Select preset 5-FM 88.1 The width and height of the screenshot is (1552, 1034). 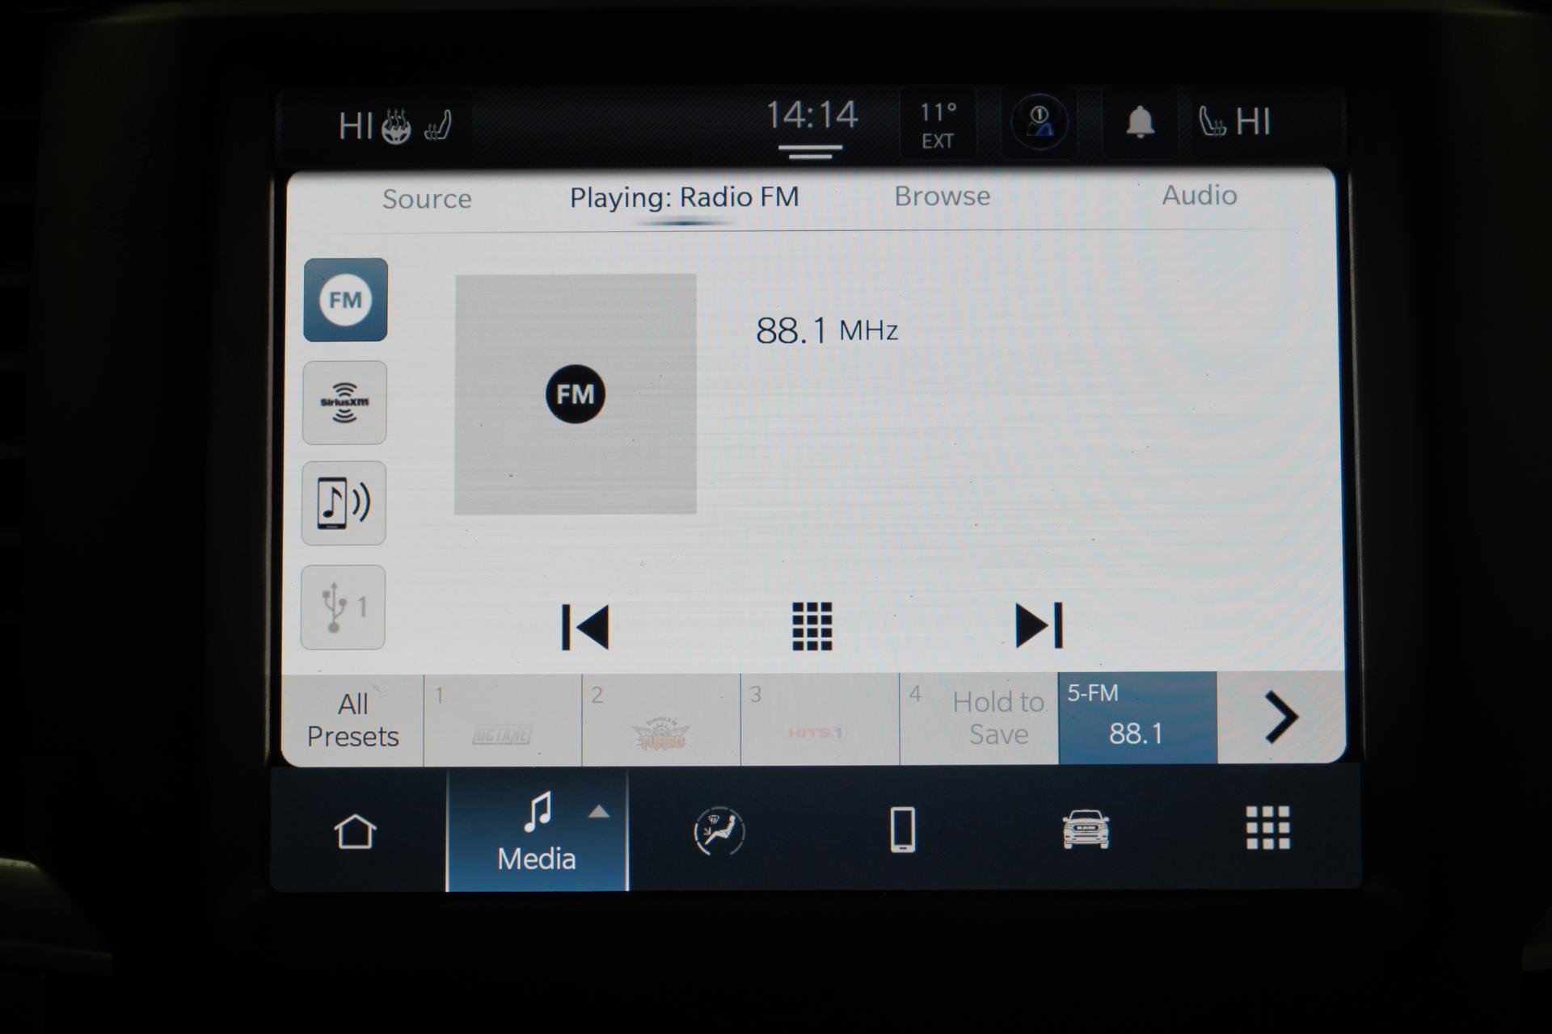(1137, 718)
